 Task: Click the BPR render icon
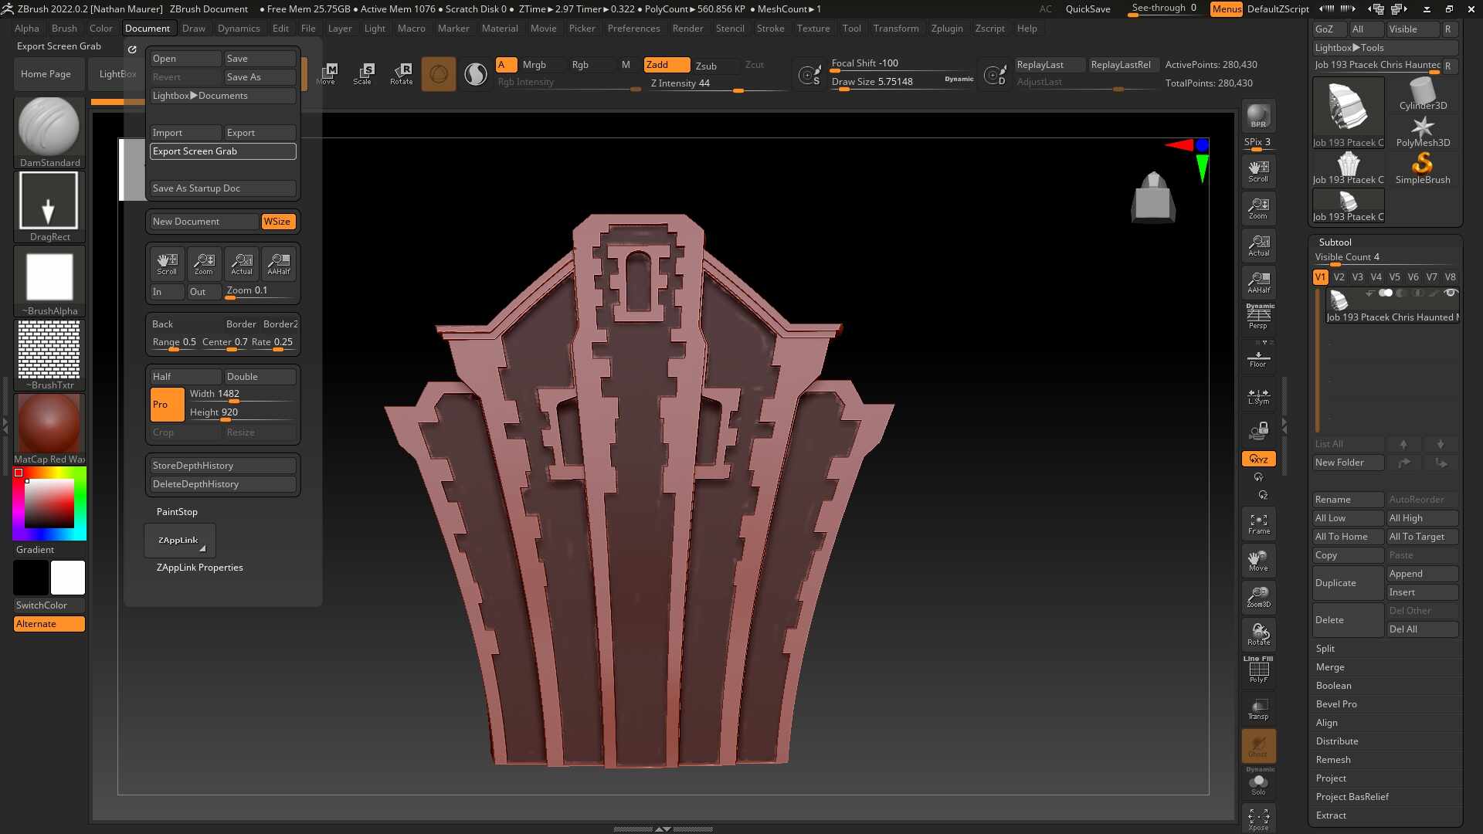coord(1258,116)
